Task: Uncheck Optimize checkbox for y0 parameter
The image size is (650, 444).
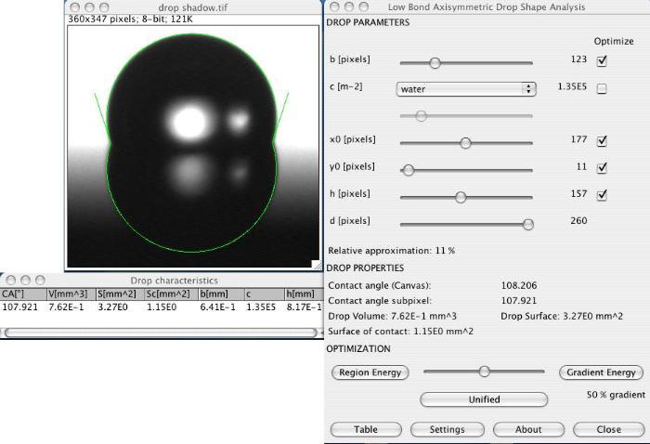Action: pos(602,168)
